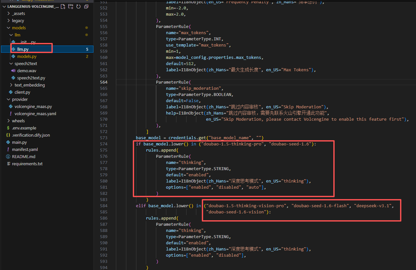Click line number 564 in the gutter

tap(104, 82)
